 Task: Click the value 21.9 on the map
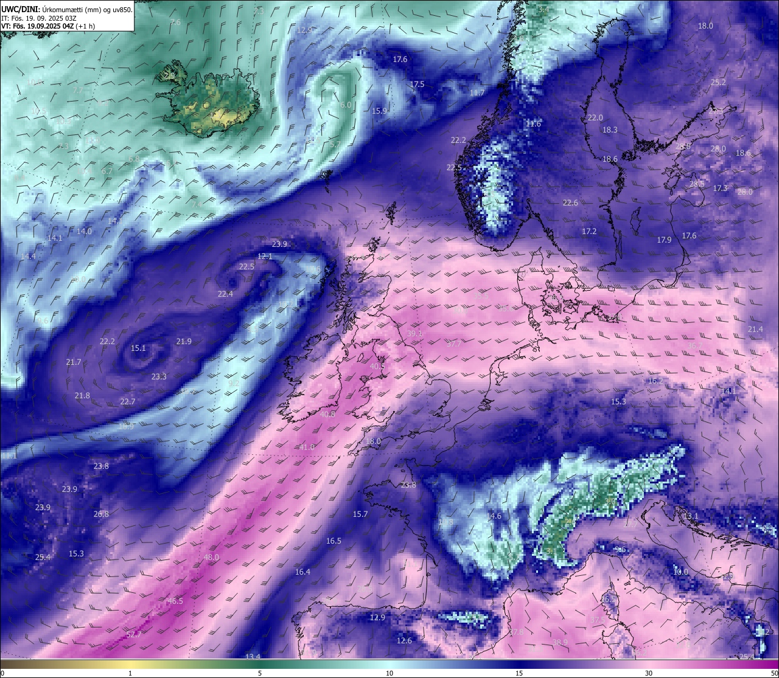[x=184, y=341]
